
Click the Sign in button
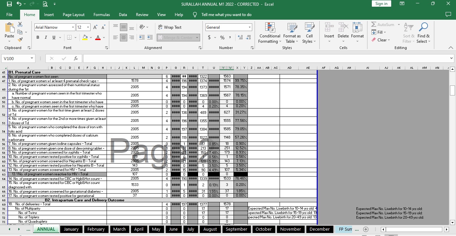(x=381, y=4)
